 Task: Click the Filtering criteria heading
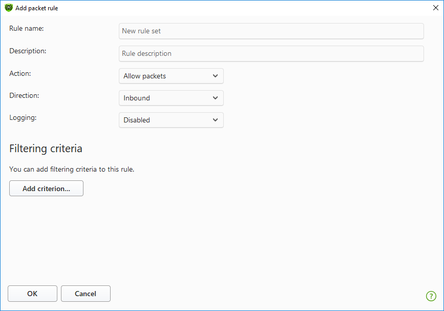coord(46,149)
